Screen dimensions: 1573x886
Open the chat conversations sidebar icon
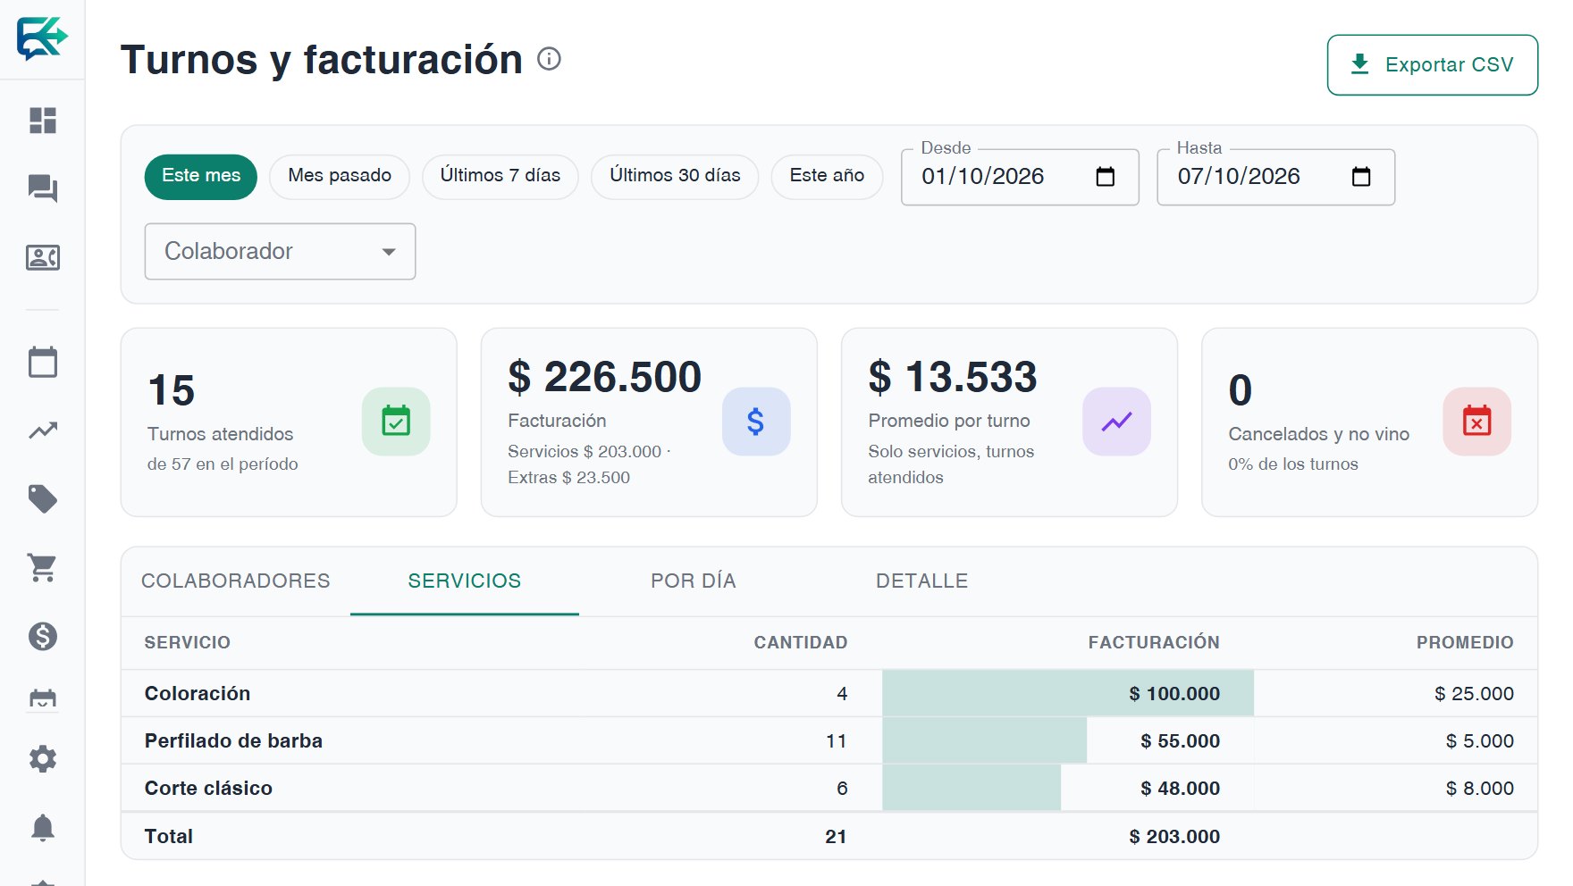click(x=43, y=188)
